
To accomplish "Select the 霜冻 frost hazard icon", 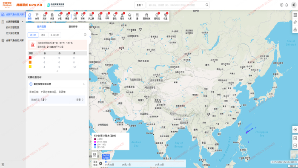I will click(122, 16).
